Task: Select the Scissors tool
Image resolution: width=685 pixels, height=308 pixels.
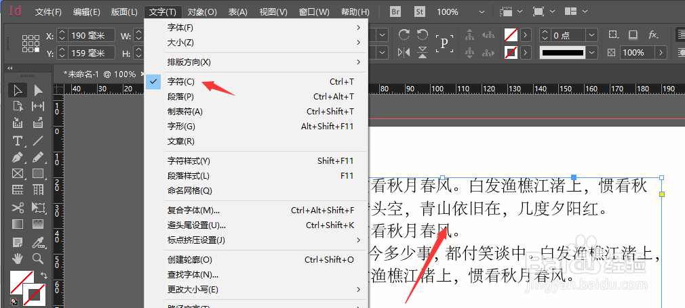Action: pos(18,207)
